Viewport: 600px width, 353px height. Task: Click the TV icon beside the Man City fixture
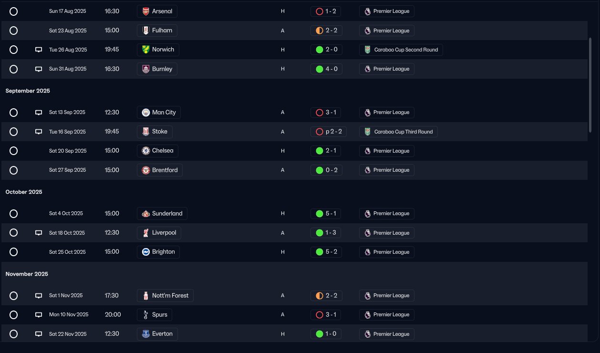tap(39, 113)
